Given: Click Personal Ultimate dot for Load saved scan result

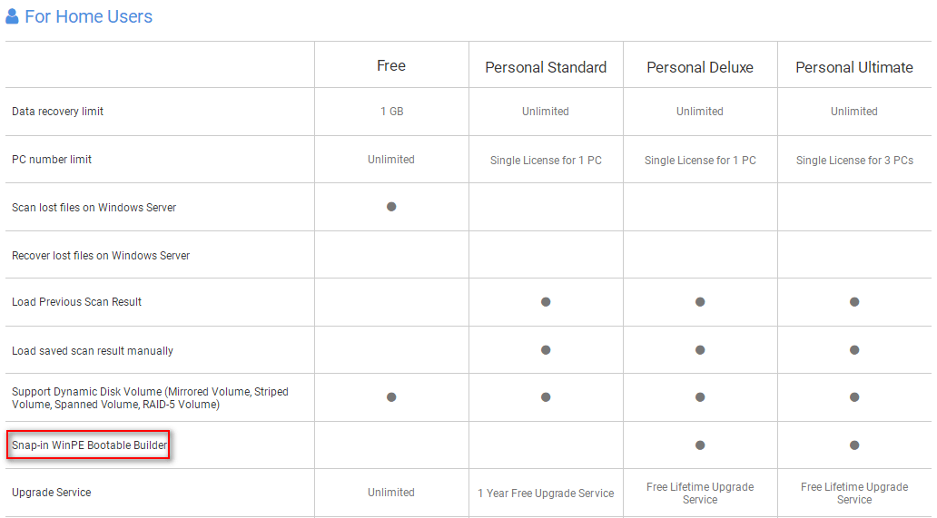Looking at the screenshot, I should click(x=854, y=350).
